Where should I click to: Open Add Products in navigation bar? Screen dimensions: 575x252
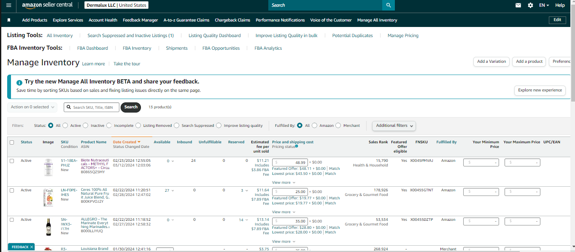(x=35, y=20)
